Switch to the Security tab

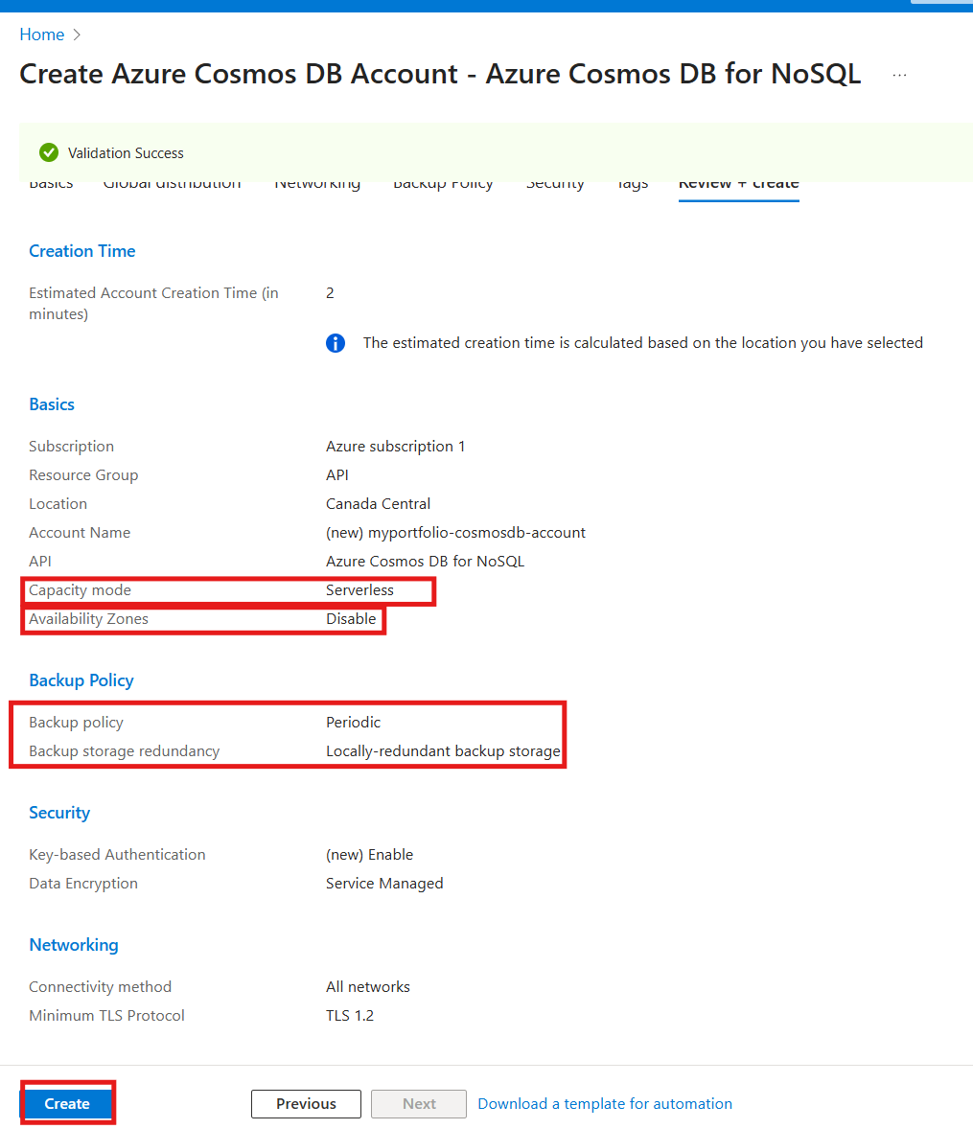click(x=555, y=183)
